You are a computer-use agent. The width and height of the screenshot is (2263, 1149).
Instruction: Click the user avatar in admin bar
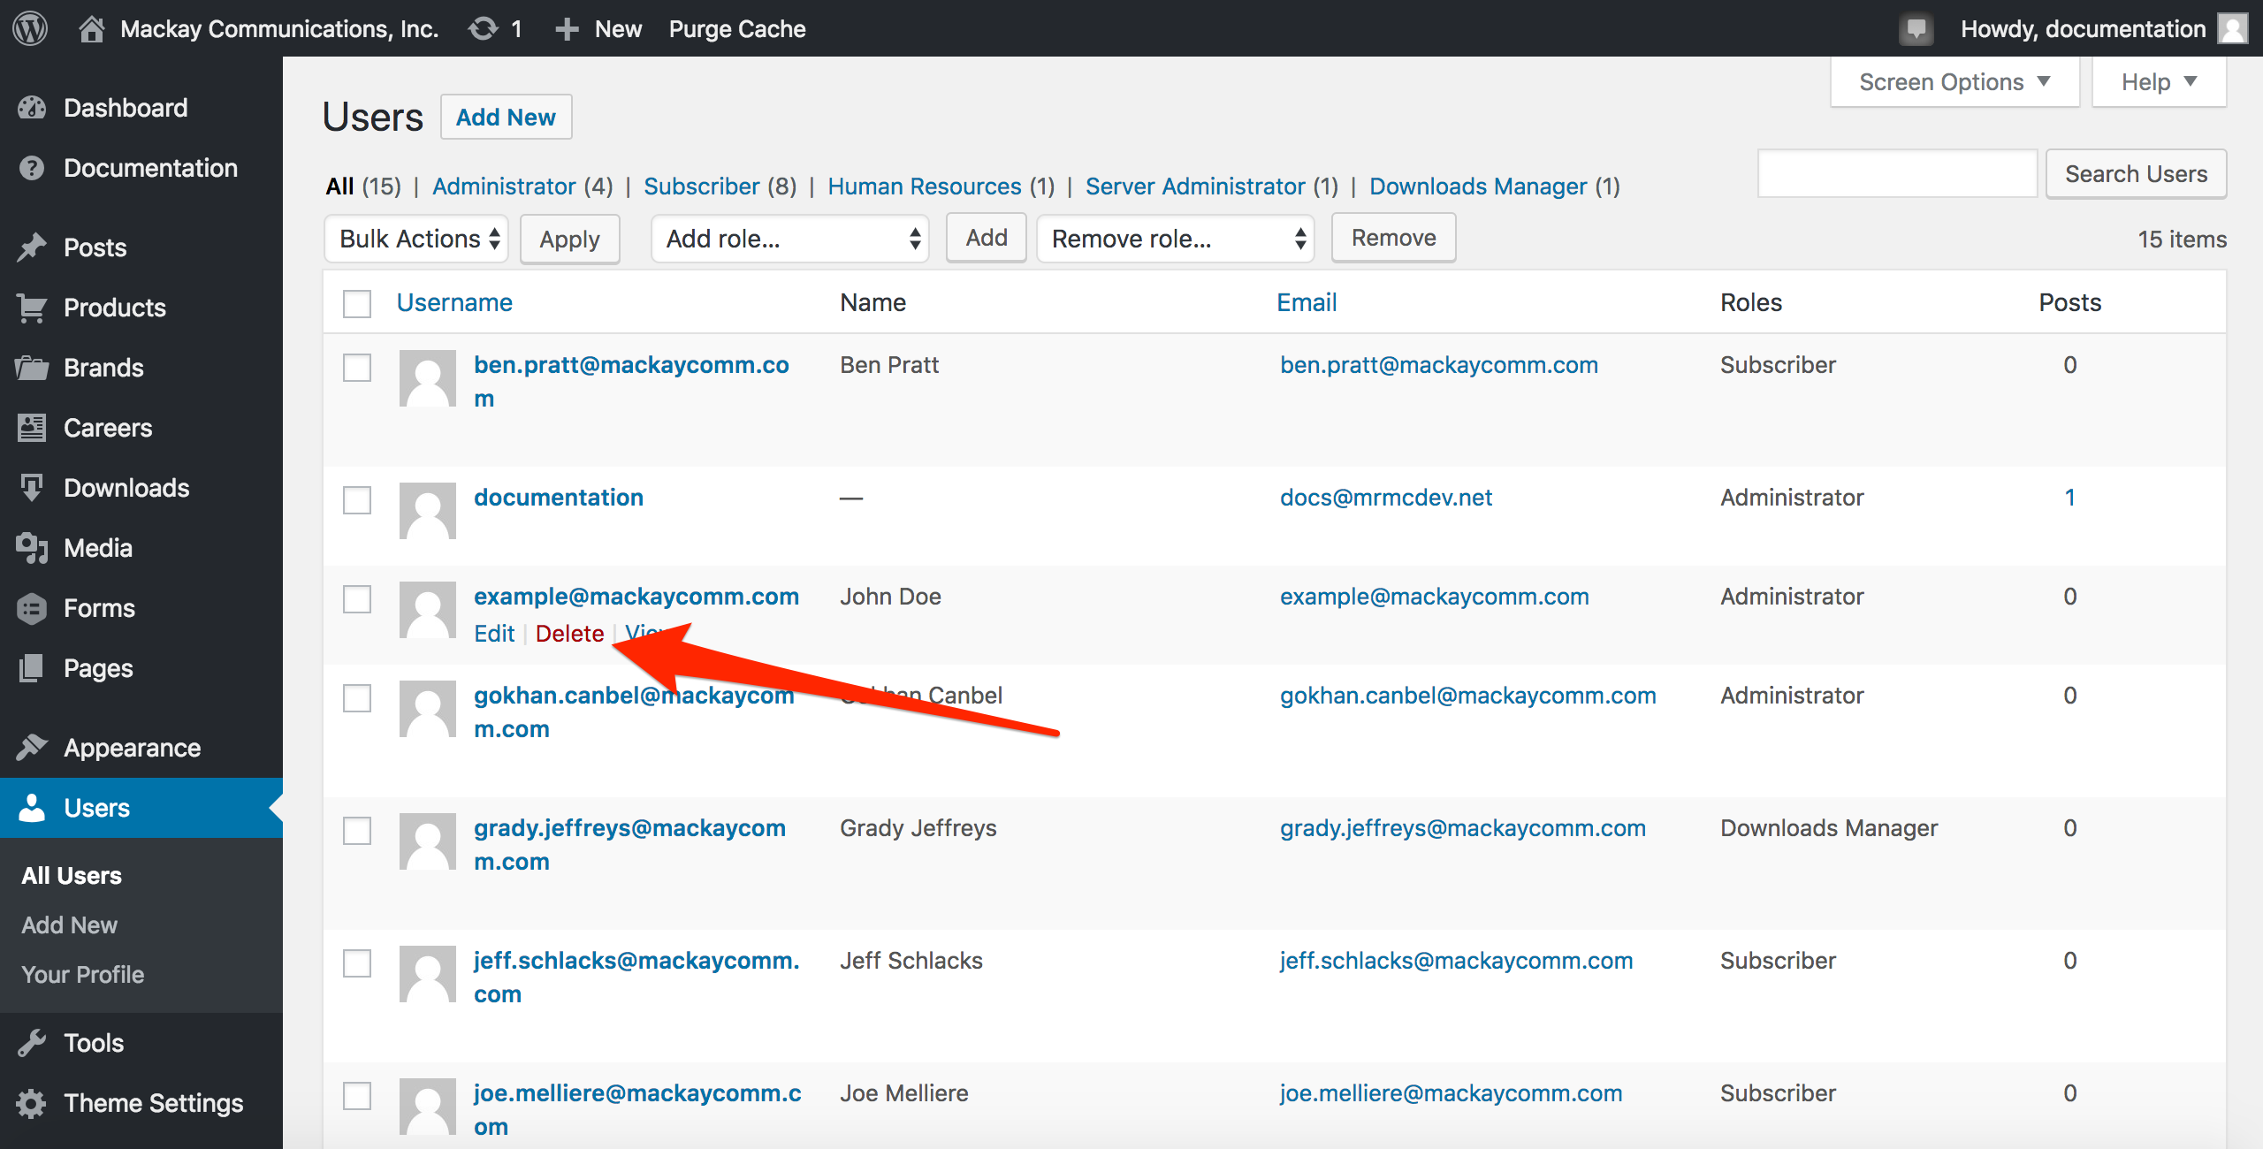pos(2234,29)
